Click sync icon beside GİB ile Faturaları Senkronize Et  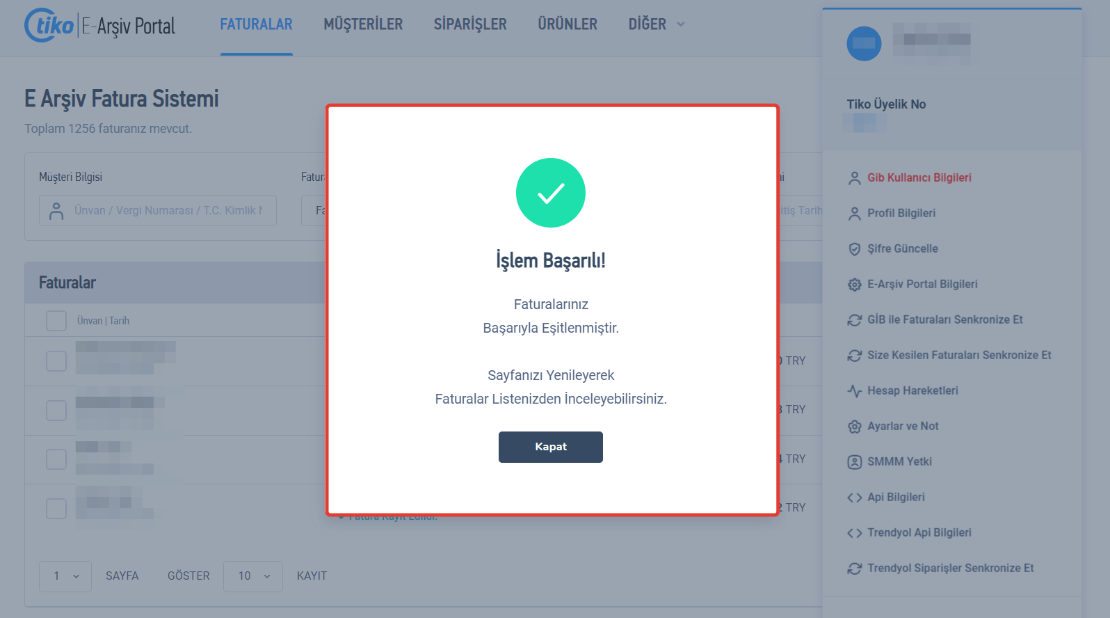855,320
